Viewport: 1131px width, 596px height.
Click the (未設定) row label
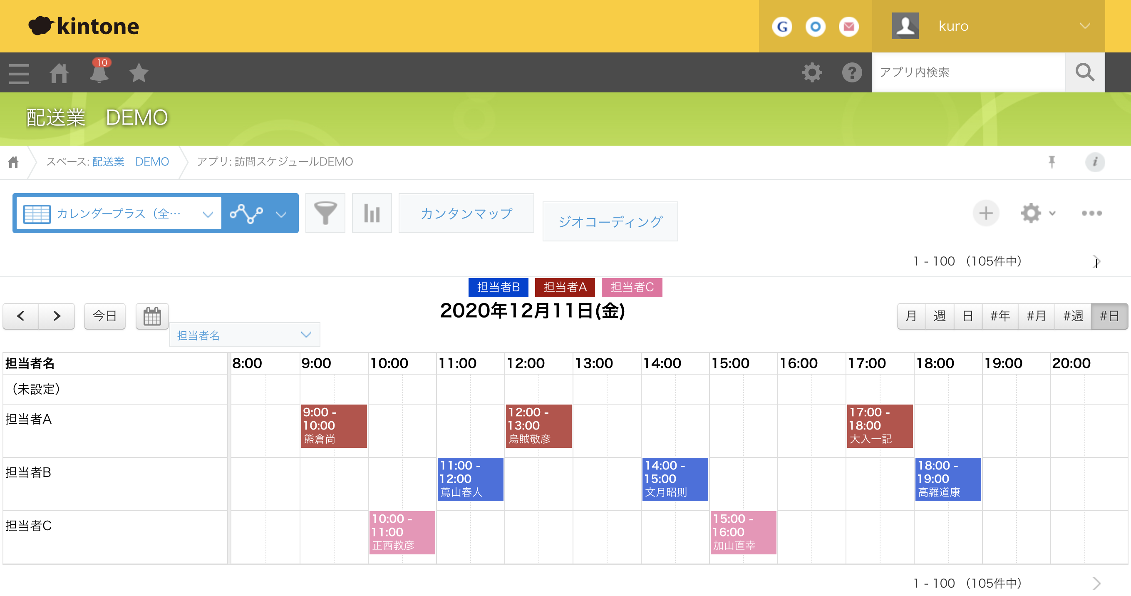click(x=36, y=389)
